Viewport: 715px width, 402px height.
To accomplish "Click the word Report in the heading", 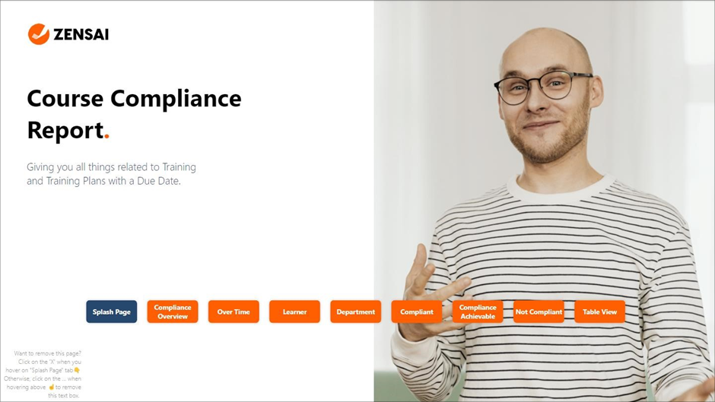I will 65,131.
